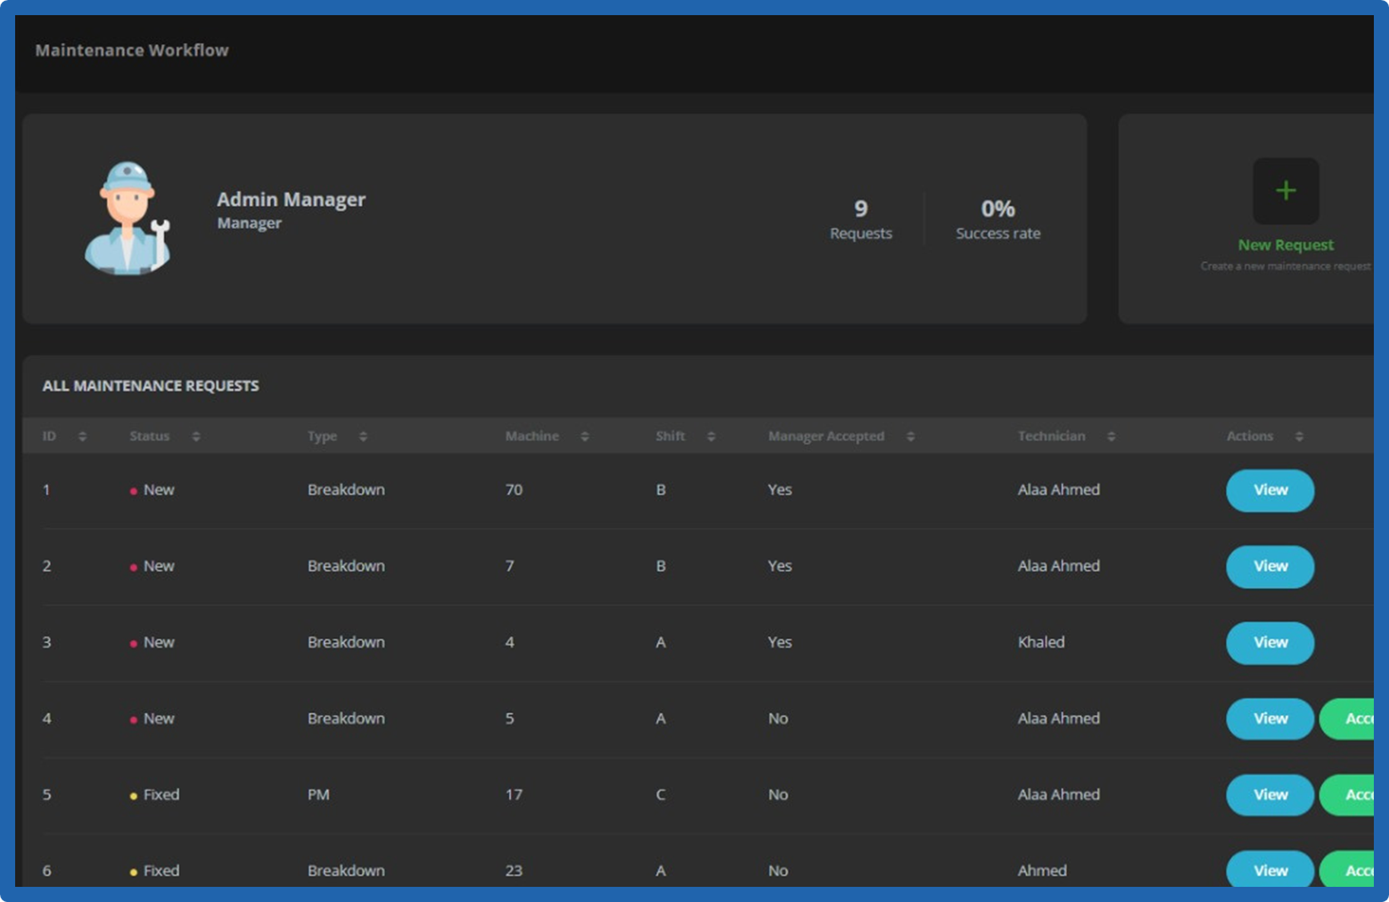Sort requests by Type column
Screen dimensions: 1389x902
363,437
